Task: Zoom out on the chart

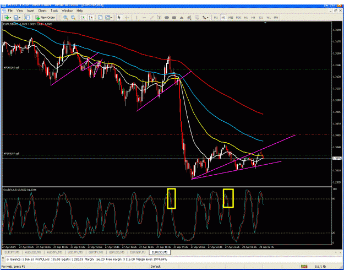Action: [73, 18]
